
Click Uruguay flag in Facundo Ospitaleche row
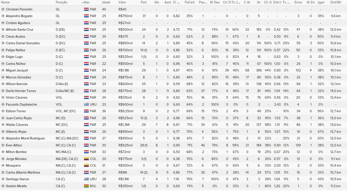[x=86, y=104]
